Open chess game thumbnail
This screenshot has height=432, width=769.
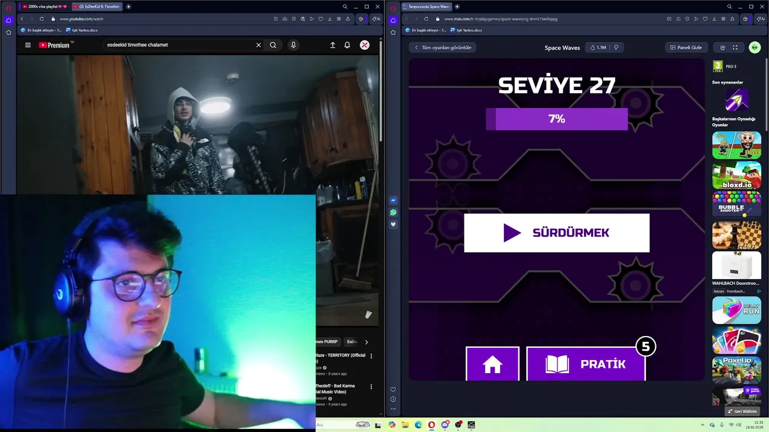737,235
